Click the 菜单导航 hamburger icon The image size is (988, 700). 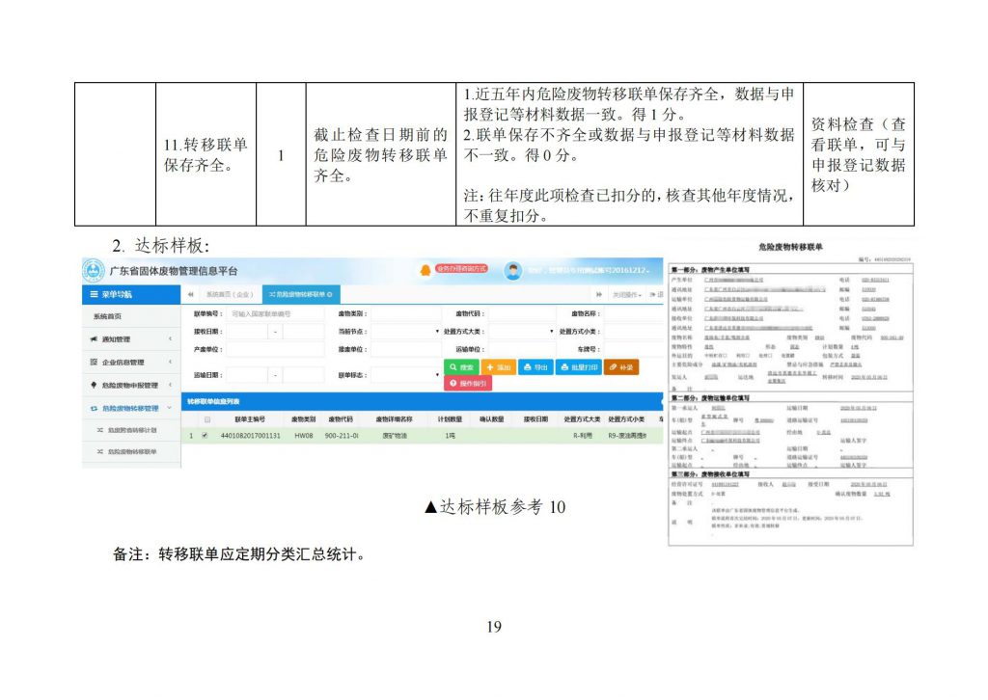pos(94,295)
